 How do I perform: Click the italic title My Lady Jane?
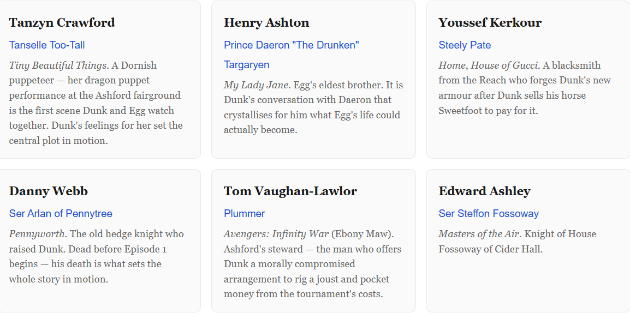(x=255, y=85)
